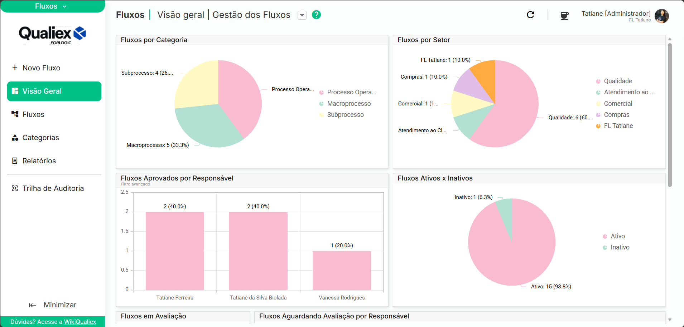Click the Trilha de Auditoria scan icon

coord(15,188)
